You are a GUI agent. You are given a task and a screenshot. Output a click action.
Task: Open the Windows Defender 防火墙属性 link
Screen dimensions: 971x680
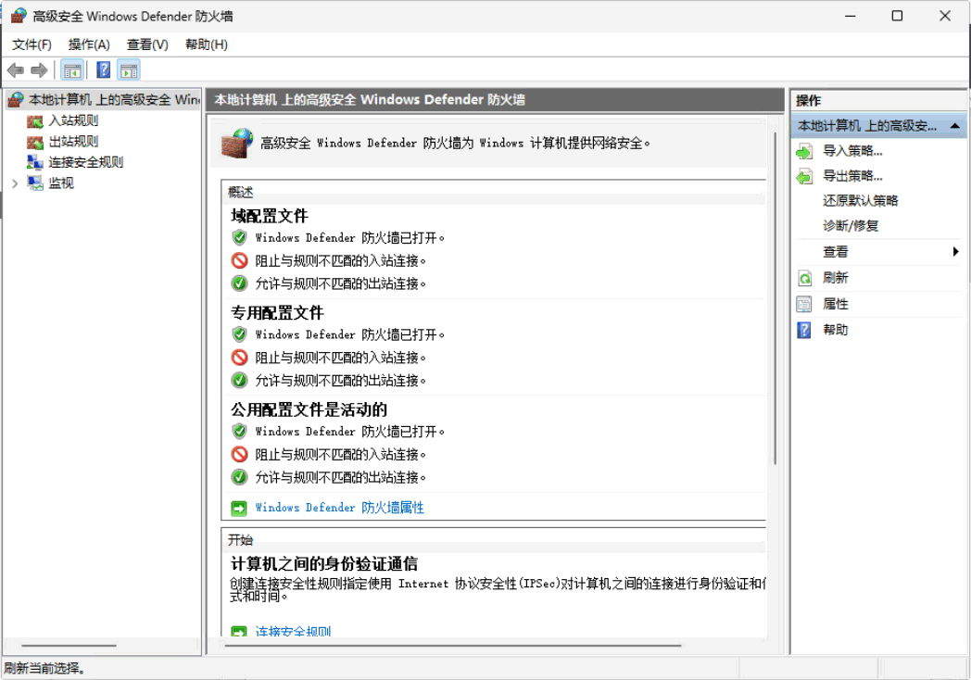340,508
